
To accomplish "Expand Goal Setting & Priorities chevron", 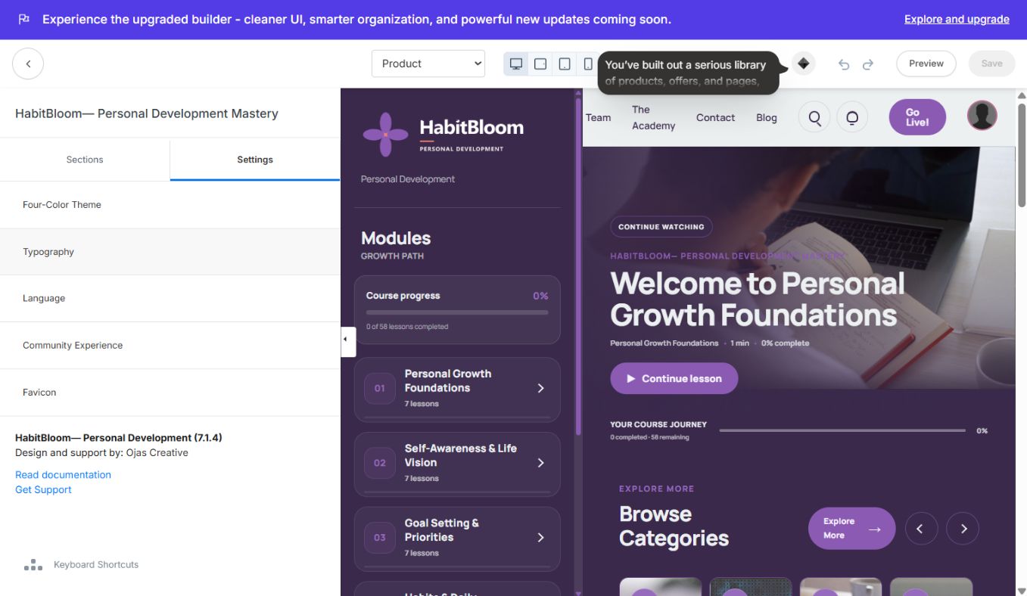I will [x=540, y=538].
